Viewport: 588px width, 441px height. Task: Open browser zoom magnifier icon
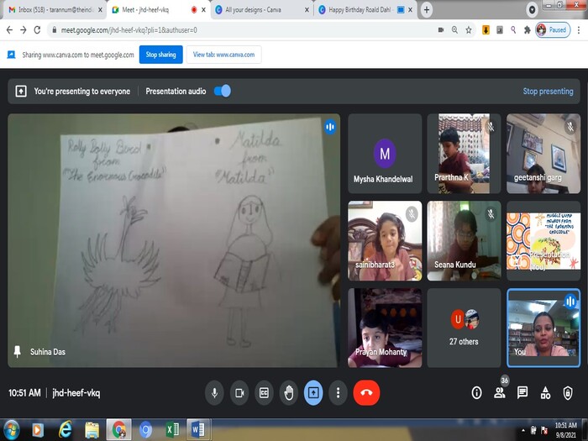[454, 30]
